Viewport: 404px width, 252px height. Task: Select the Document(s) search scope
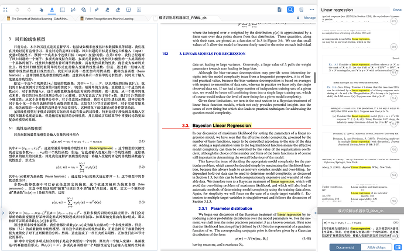(x=345, y=247)
